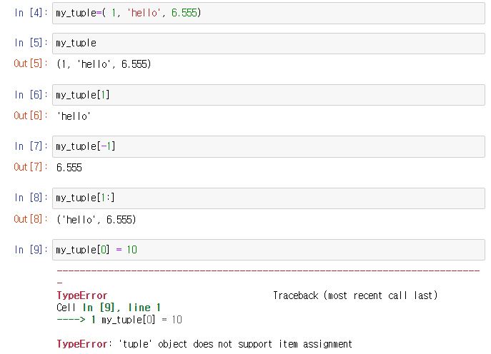Image resolution: width=491 pixels, height=354 pixels.
Task: Click the code cell defining my_tuple=( 1, 'hello', 6.555)
Action: [269, 13]
